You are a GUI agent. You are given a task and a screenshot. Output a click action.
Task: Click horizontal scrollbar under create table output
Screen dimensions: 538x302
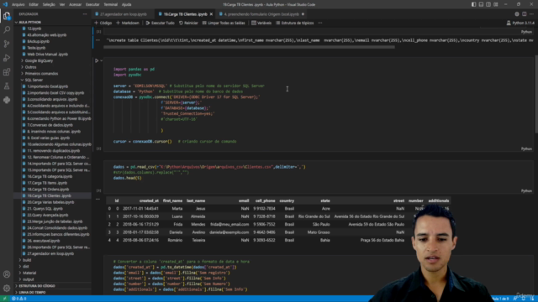(x=249, y=47)
